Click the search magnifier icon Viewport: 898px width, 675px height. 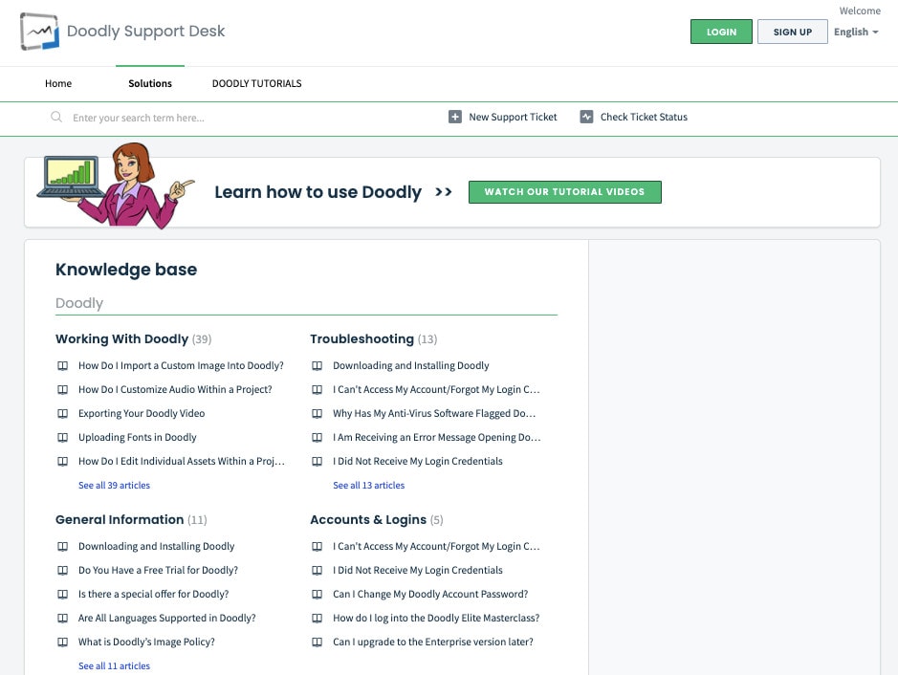pos(56,118)
